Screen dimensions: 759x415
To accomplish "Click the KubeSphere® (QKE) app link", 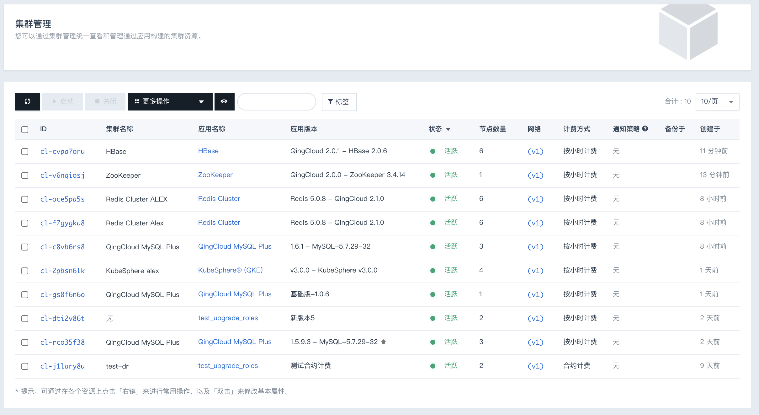I will tap(230, 270).
